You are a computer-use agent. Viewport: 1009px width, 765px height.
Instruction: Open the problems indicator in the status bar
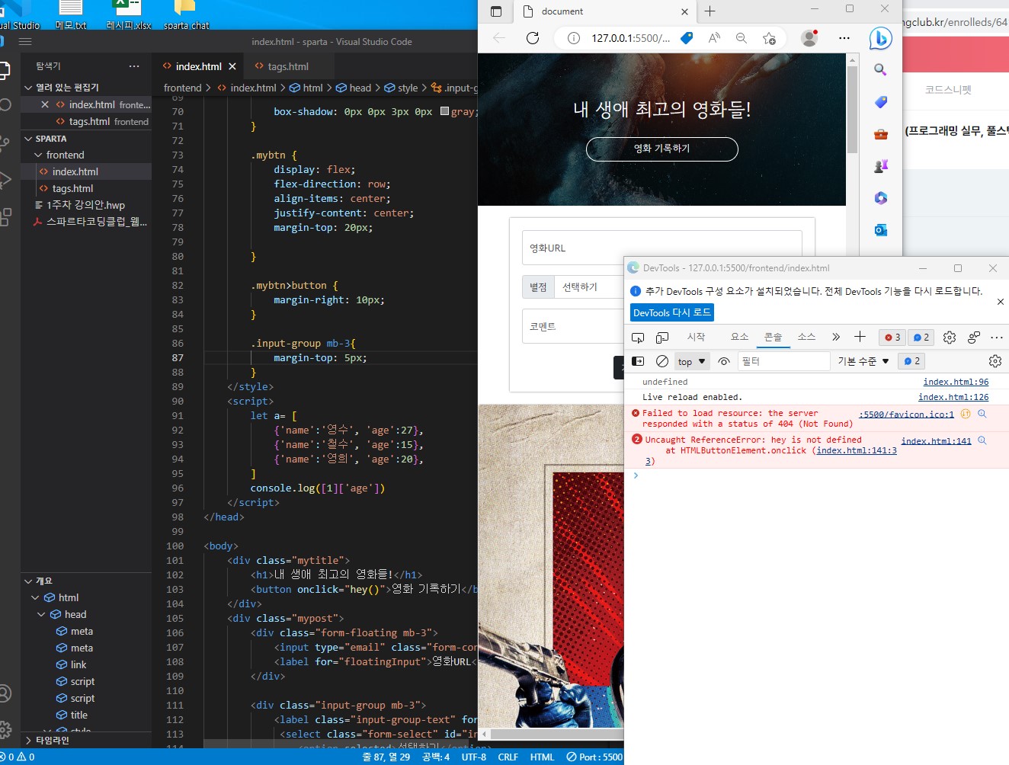point(18,757)
